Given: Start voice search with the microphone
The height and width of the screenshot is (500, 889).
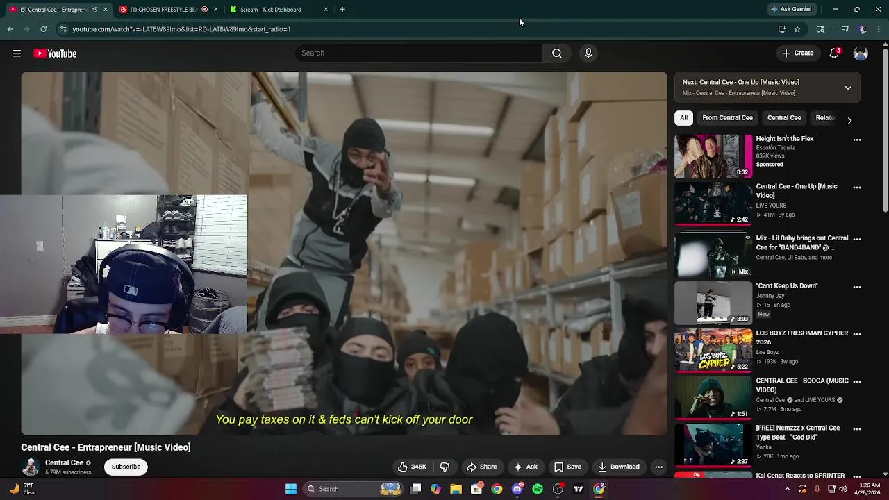Looking at the screenshot, I should point(588,53).
